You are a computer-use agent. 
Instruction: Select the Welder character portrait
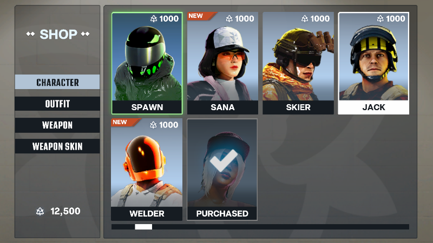147,163
